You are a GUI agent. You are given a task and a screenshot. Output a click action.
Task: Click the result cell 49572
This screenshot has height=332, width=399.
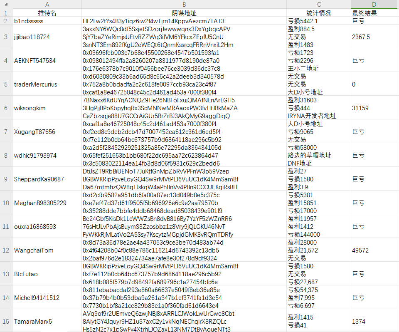point(374,250)
